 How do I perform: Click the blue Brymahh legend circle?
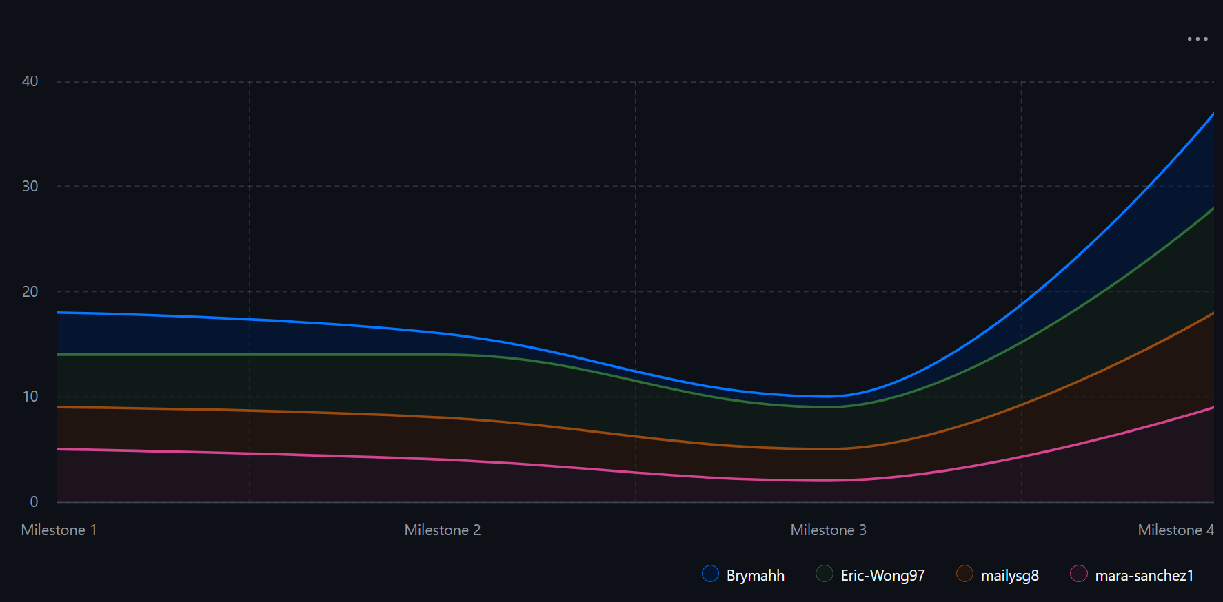click(710, 574)
